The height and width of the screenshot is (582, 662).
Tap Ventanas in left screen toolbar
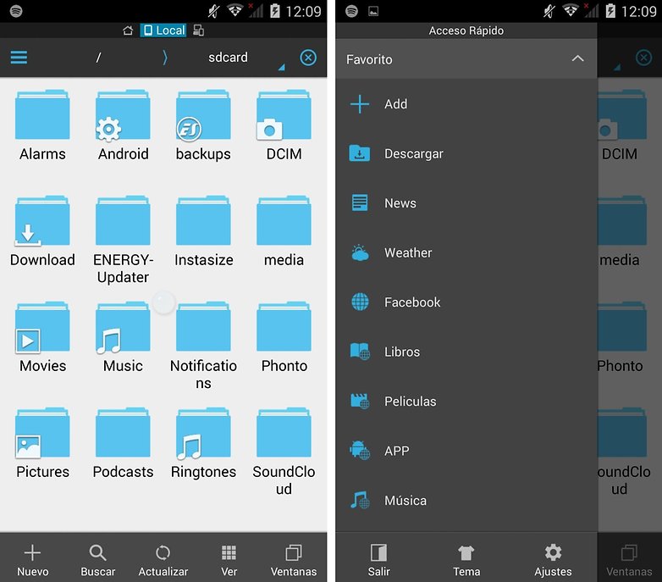tap(294, 560)
